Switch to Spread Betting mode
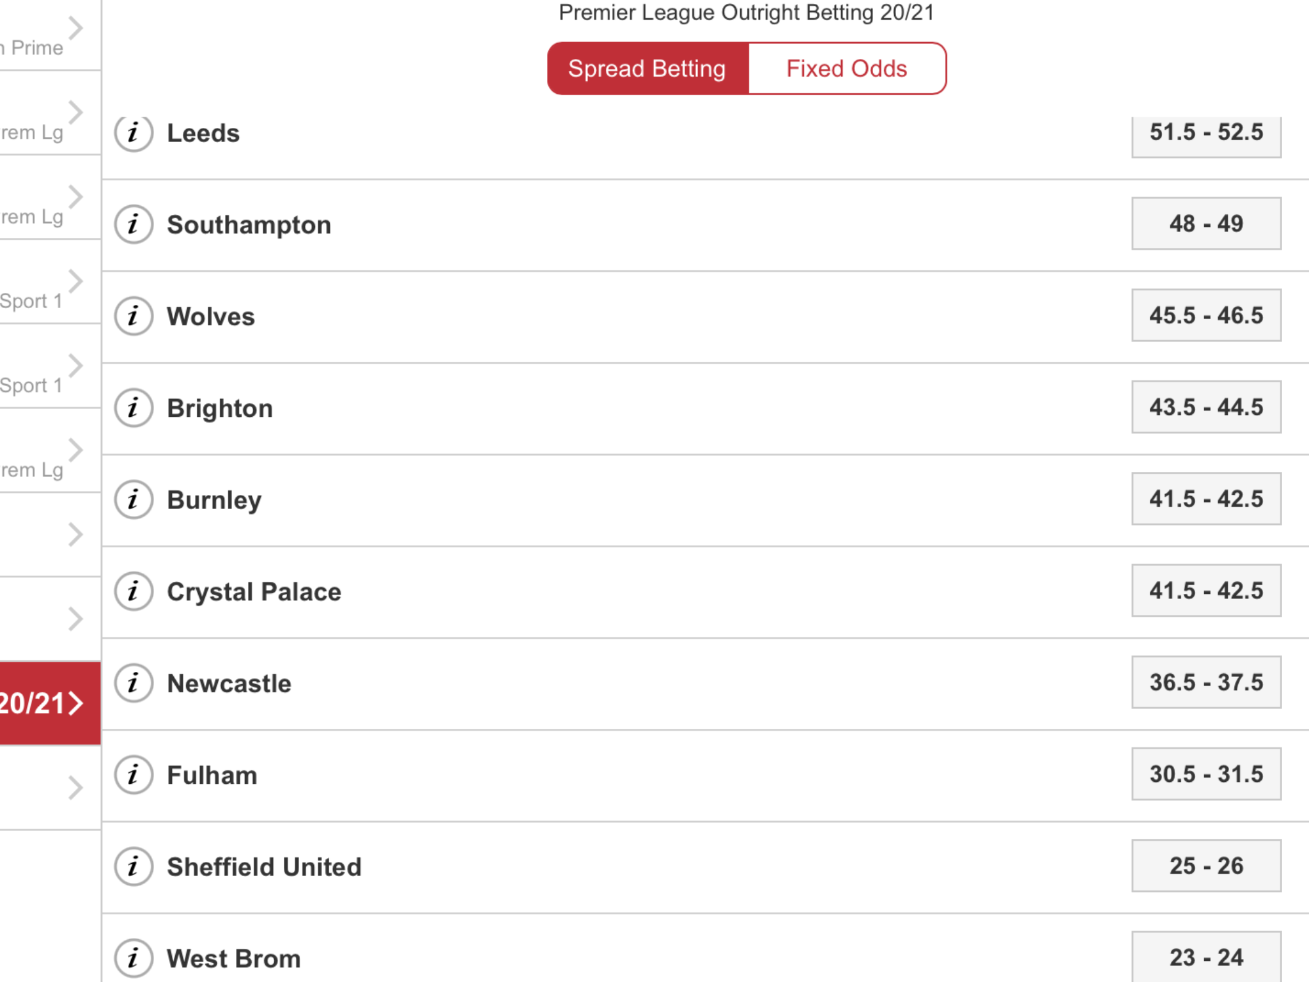The width and height of the screenshot is (1309, 982). [x=647, y=68]
